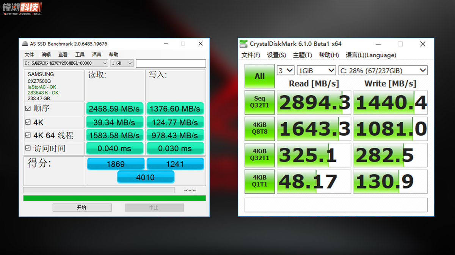Open the 主题(T) menu in CrystalDiskMark
The height and width of the screenshot is (255, 455).
tap(302, 55)
